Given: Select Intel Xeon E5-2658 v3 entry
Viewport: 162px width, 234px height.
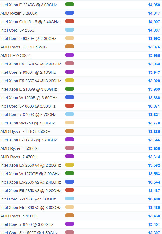Looking at the screenshot, I should click(31, 191).
